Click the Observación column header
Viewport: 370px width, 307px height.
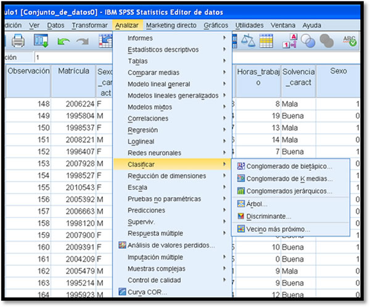(28, 81)
